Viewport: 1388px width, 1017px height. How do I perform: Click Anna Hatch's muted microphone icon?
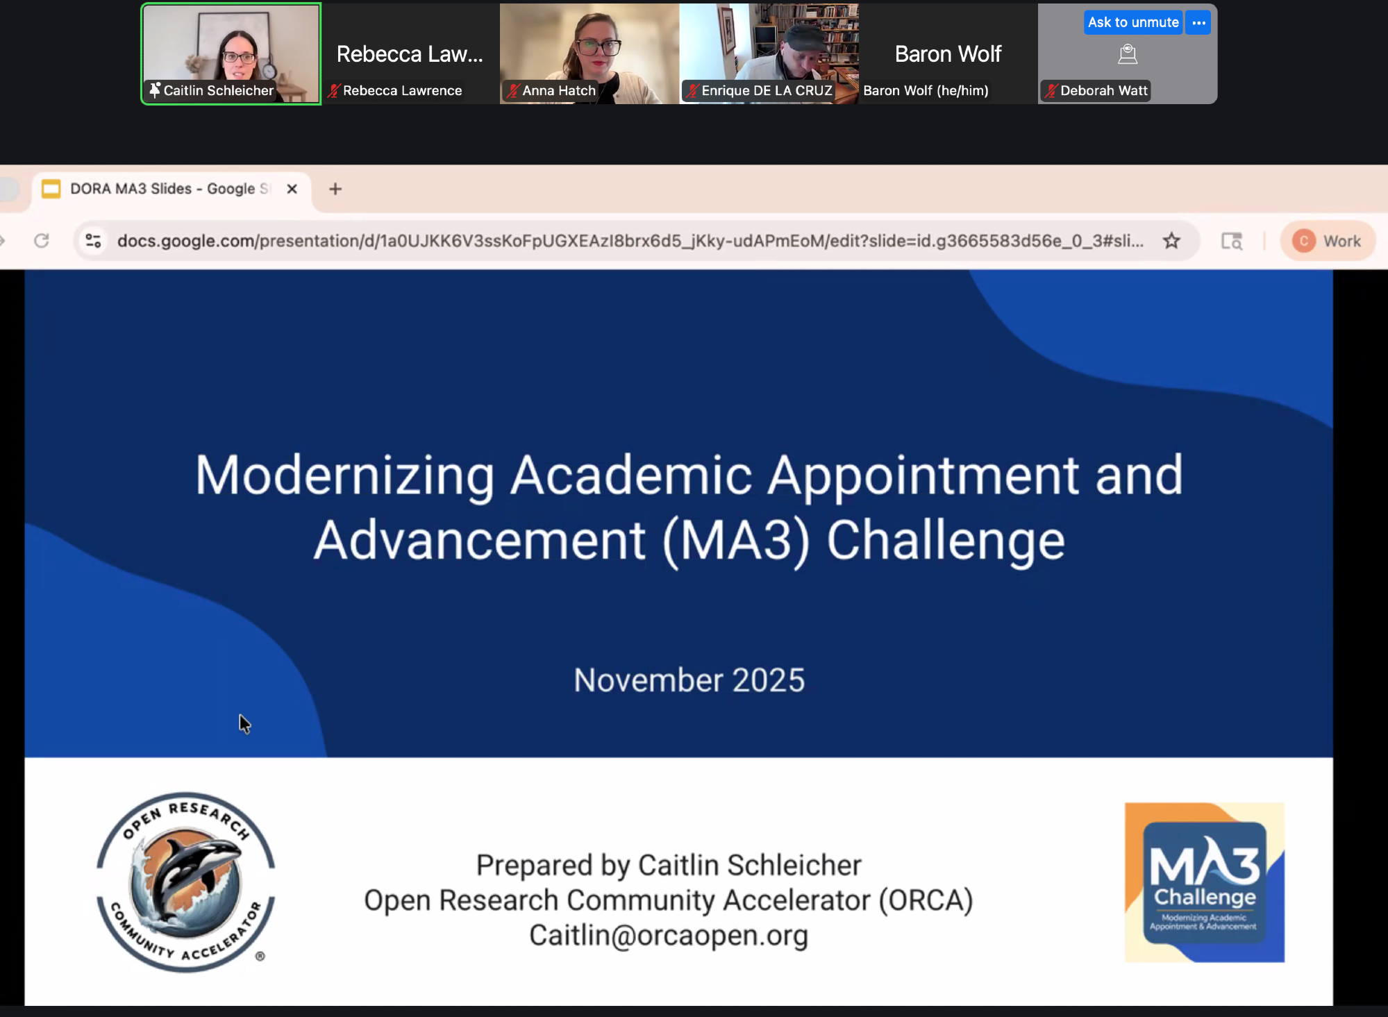(x=513, y=90)
